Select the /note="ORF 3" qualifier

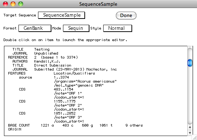tap(68, 117)
